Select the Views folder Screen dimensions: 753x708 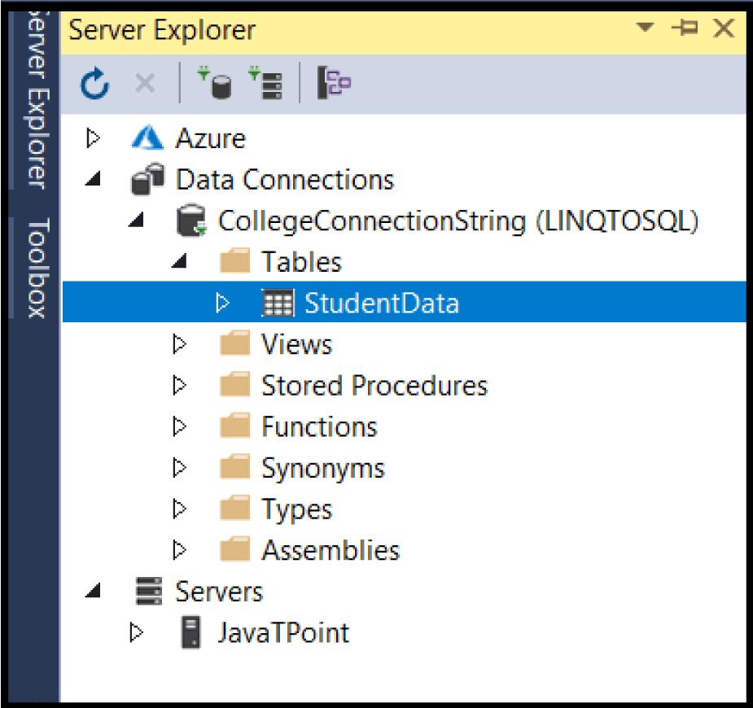[x=296, y=345]
